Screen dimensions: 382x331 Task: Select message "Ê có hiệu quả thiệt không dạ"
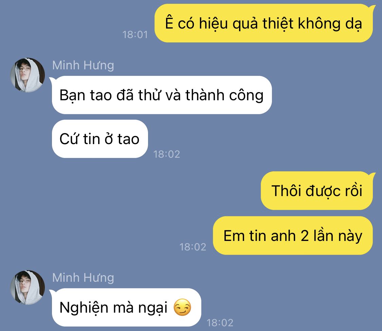(x=264, y=23)
